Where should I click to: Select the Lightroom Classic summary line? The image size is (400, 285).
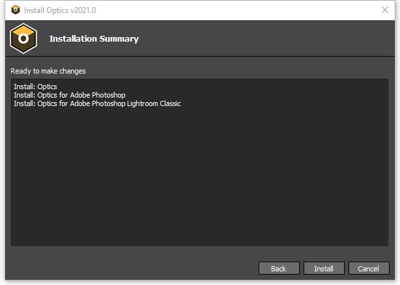pos(98,103)
